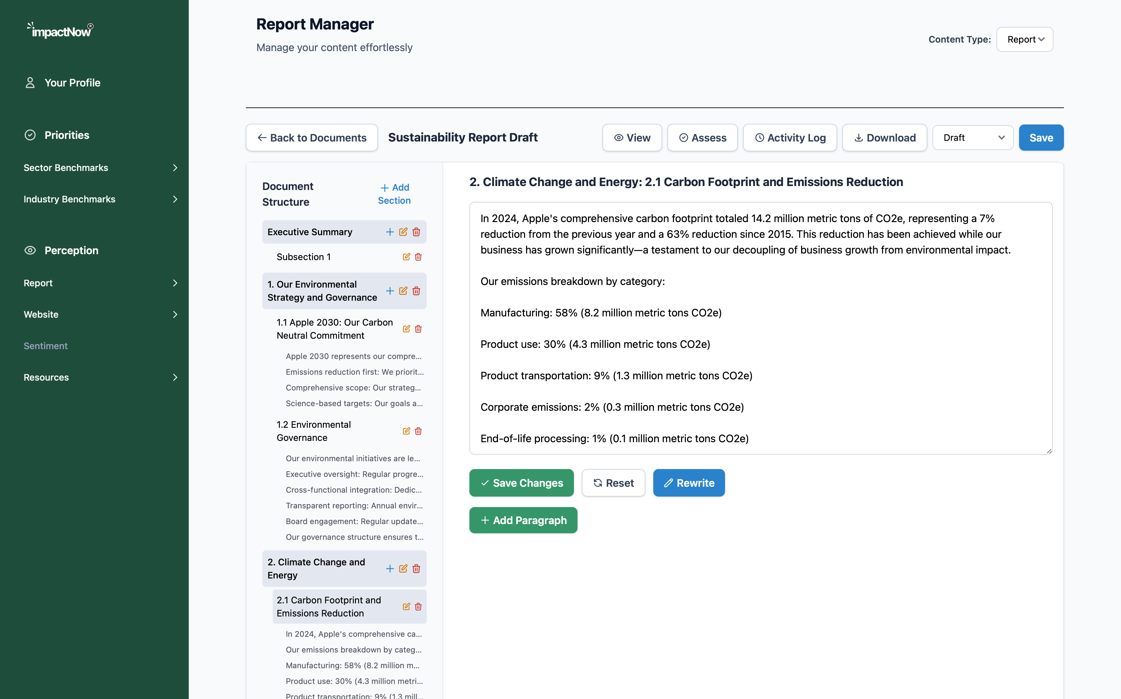Viewport: 1121px width, 699px height.
Task: Click Add Section link
Action: [394, 194]
